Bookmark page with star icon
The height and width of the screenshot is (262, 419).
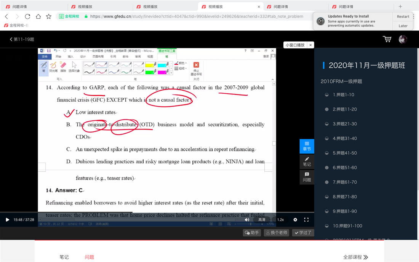tap(49, 16)
